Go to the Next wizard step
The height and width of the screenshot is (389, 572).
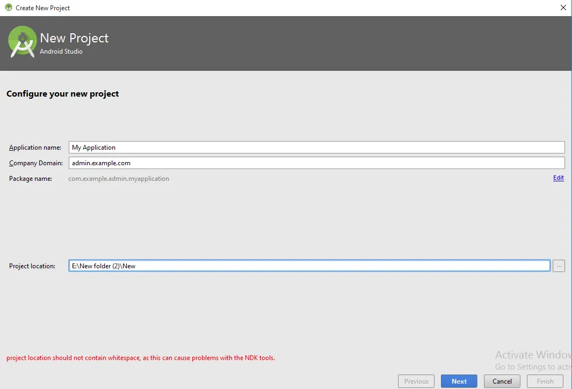(459, 381)
